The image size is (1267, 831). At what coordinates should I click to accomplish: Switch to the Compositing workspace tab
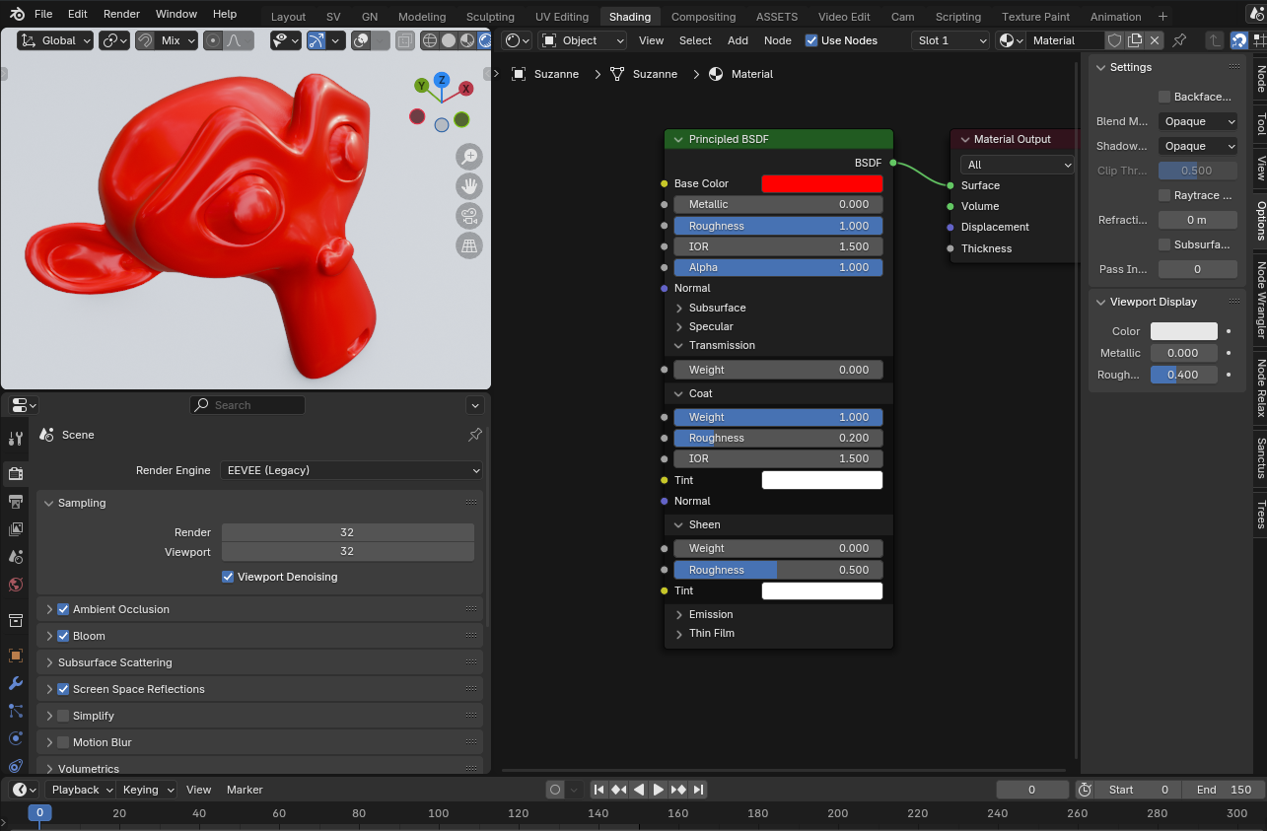703,17
